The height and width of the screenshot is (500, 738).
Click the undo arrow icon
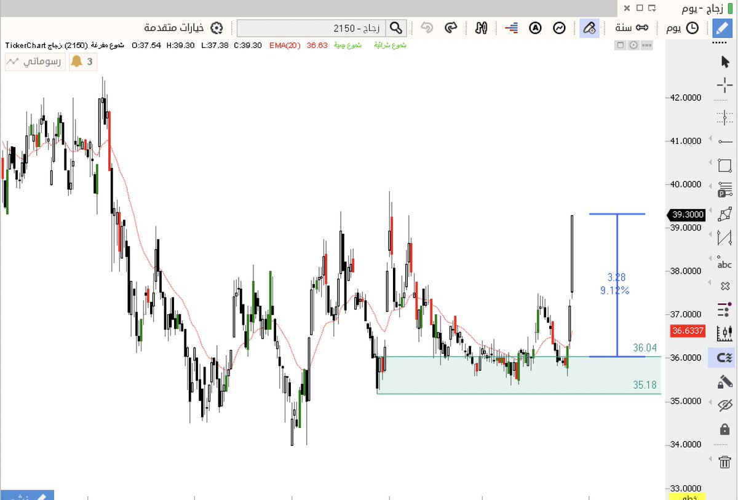(x=427, y=28)
